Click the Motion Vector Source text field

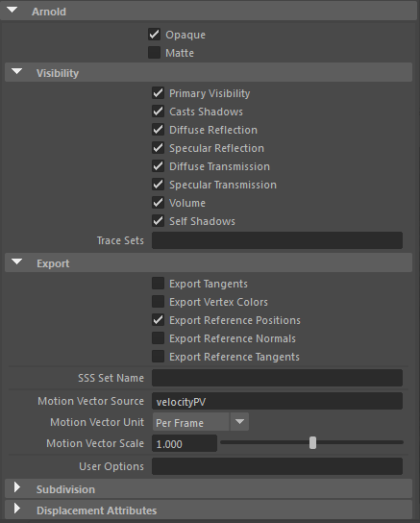tap(278, 401)
